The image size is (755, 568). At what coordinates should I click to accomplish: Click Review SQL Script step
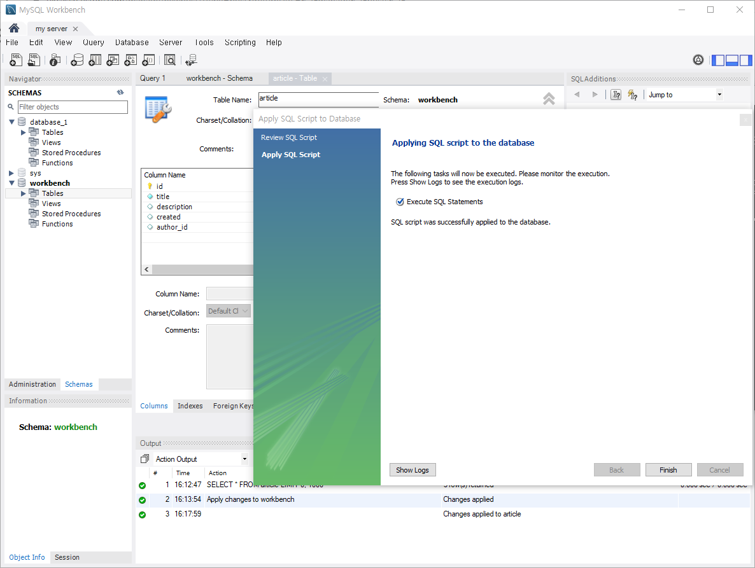click(289, 137)
